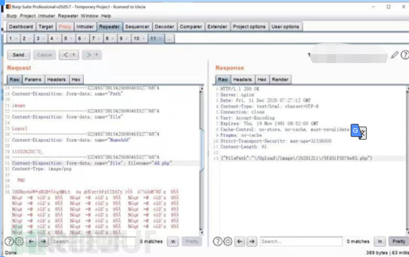Go to previous match in response search
Viewport: 409px width, 257px height.
tap(239, 242)
